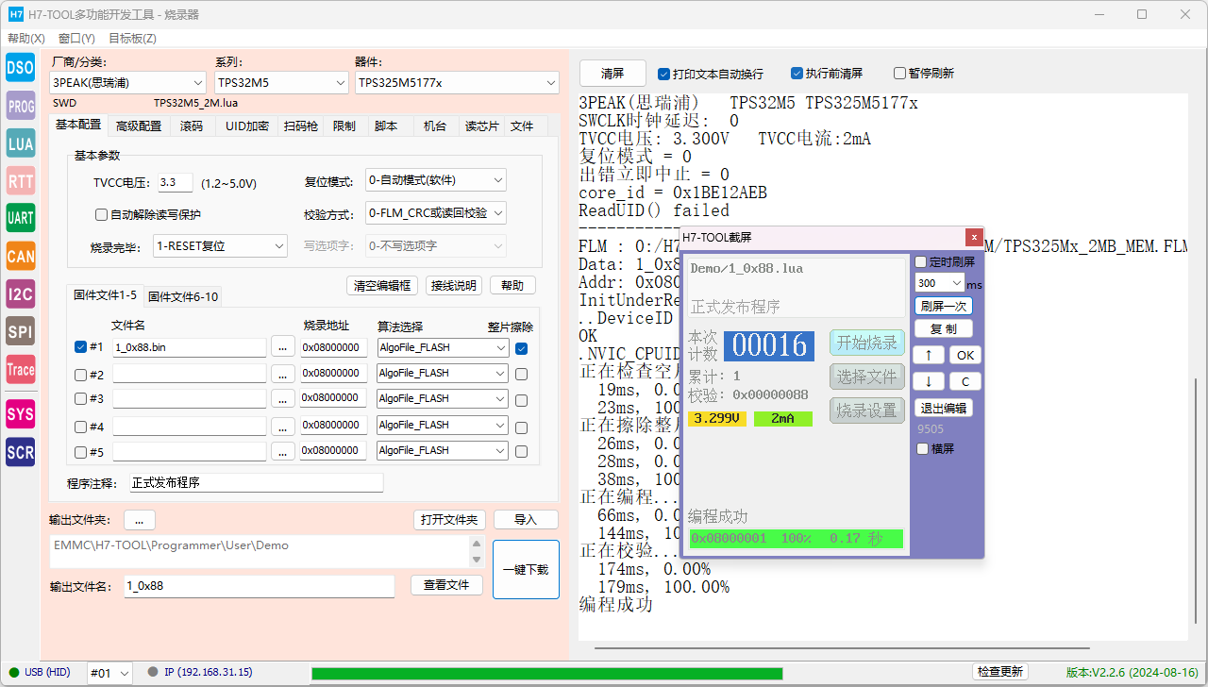The height and width of the screenshot is (687, 1208).
Task: Click the 检查更新 button
Action: (999, 672)
